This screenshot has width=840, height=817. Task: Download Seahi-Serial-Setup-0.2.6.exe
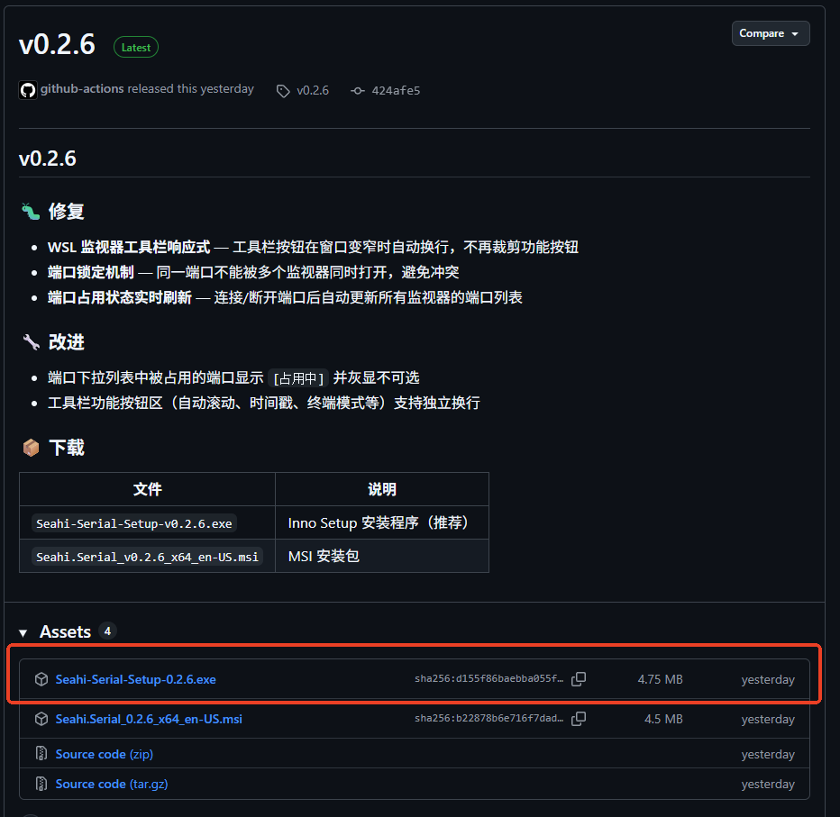[x=135, y=679]
